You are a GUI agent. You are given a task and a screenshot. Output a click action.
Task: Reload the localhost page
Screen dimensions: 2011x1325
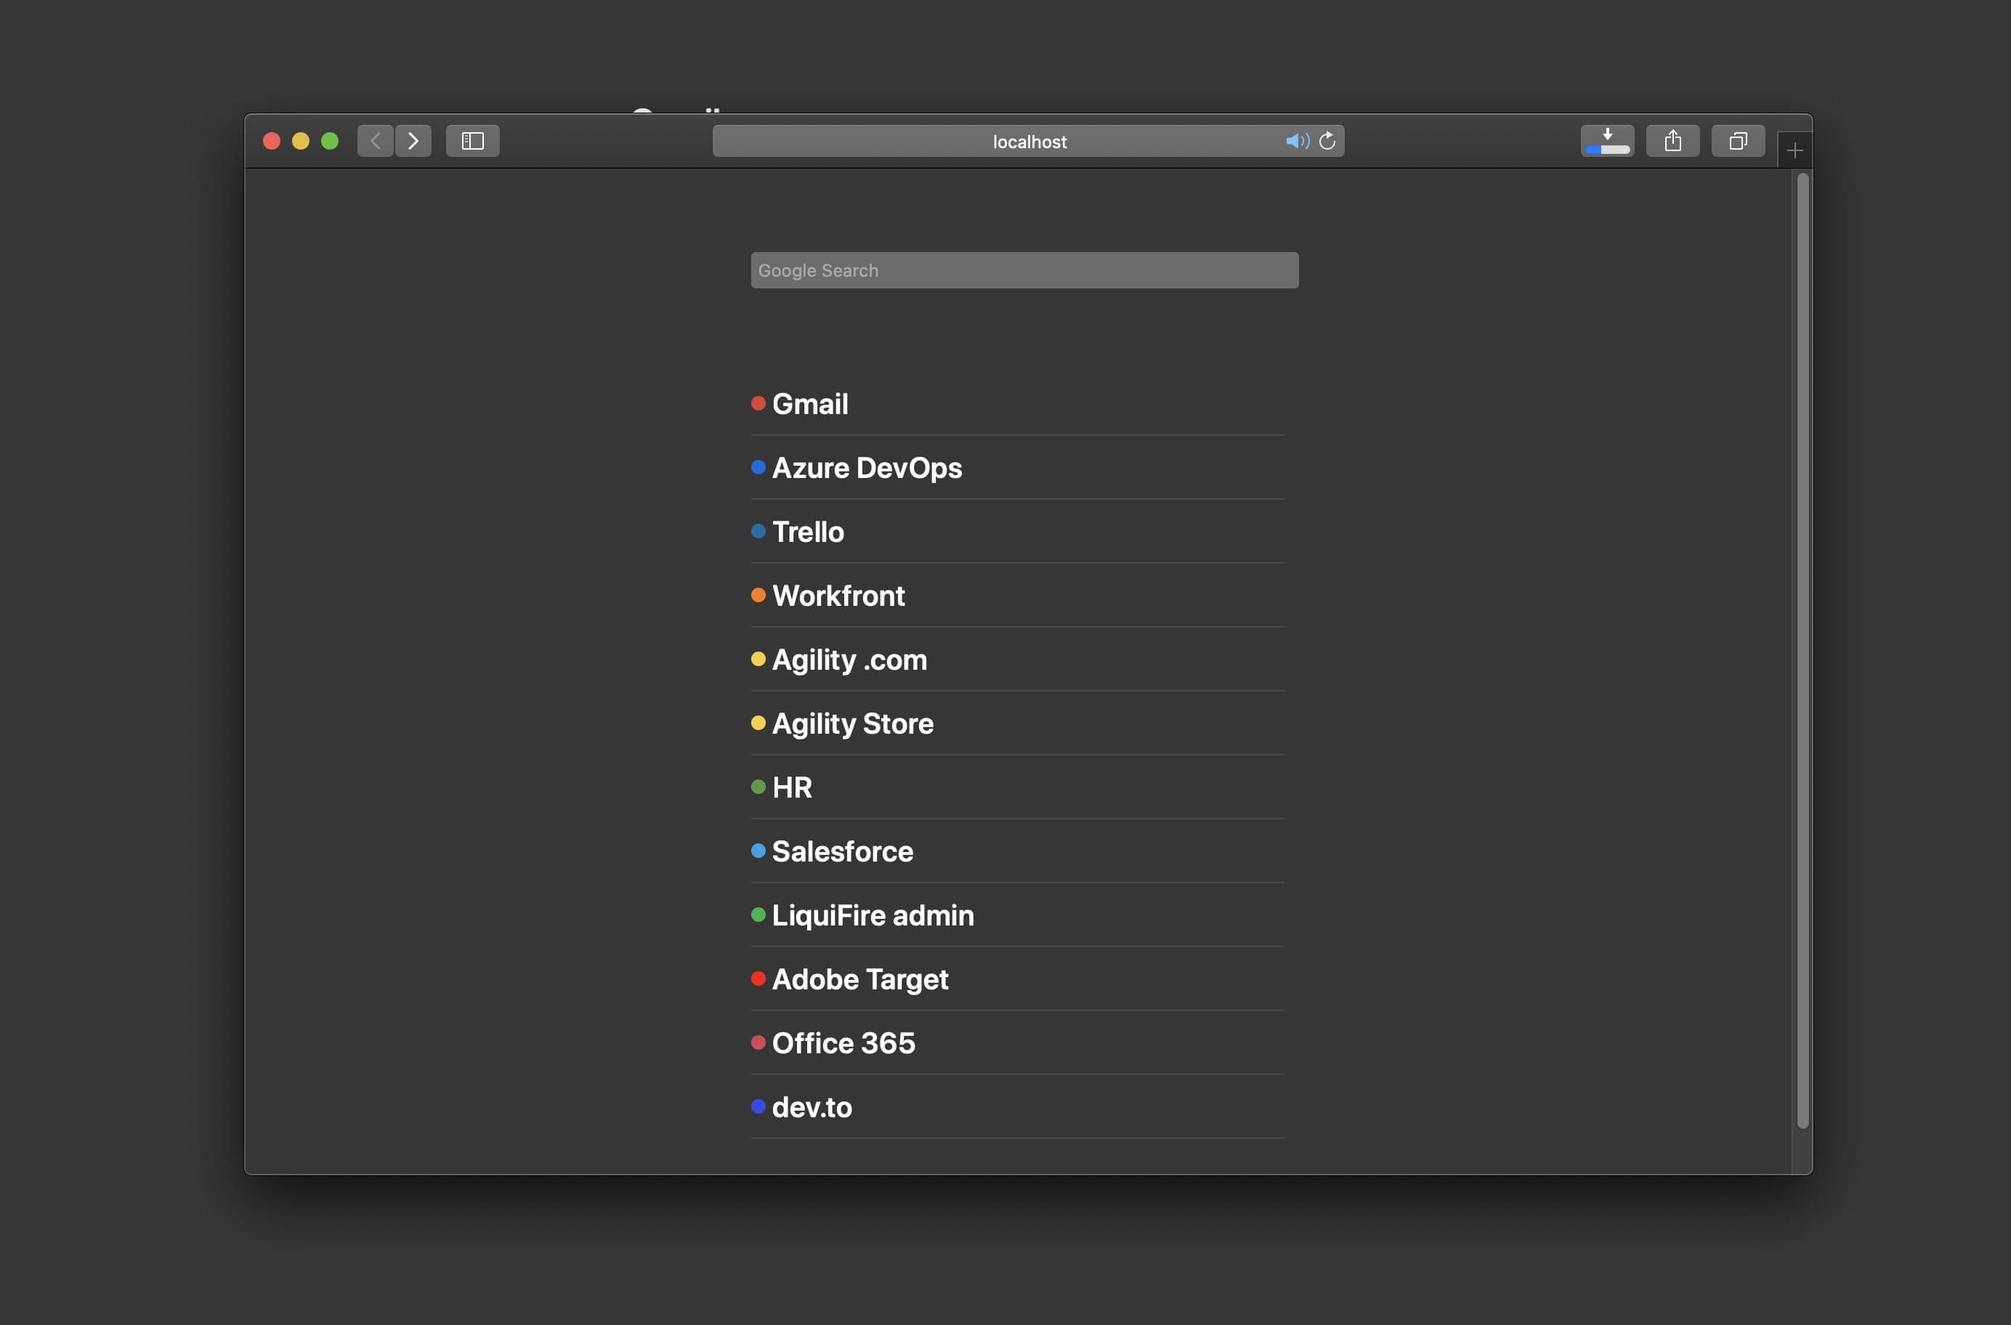pos(1327,141)
